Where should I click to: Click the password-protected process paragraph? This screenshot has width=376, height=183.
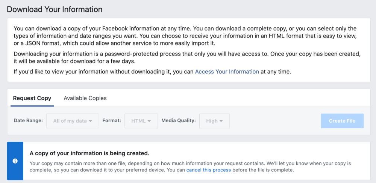pyautogui.click(x=187, y=57)
